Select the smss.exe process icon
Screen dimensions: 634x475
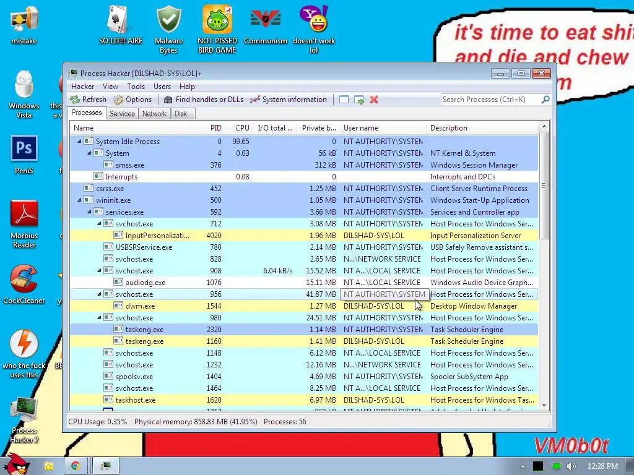[x=108, y=165]
